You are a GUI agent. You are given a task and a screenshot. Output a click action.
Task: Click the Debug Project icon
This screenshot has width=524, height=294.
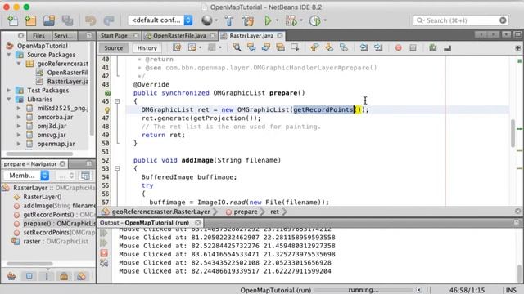(x=291, y=20)
